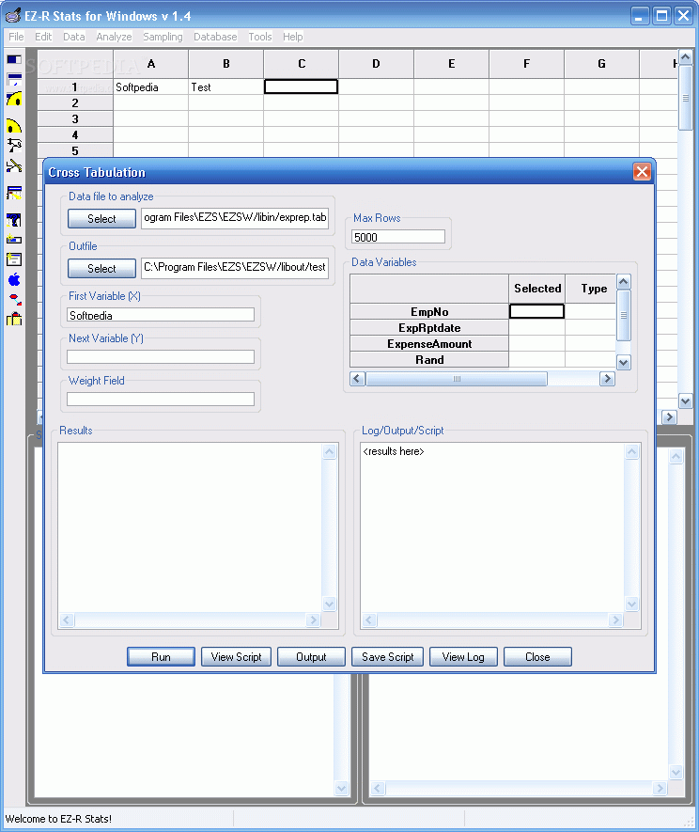The height and width of the screenshot is (832, 699).
Task: Click the spreadsheet vertical scrollbar thumb
Action: (x=685, y=98)
